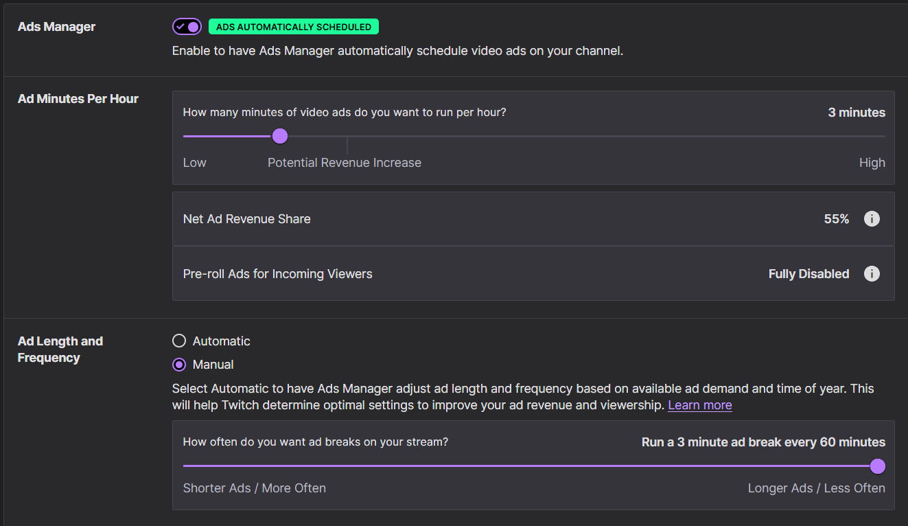Viewport: 908px width, 526px height.
Task: Click the 'Run a 3 minute ad break' summary text
Action: 763,442
